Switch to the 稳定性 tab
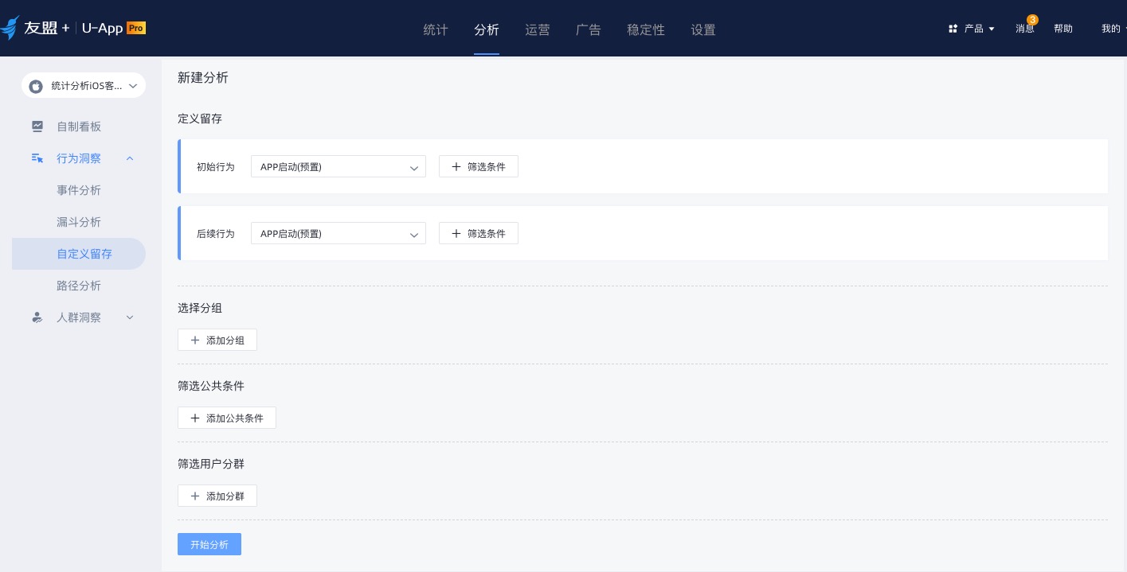 point(646,29)
